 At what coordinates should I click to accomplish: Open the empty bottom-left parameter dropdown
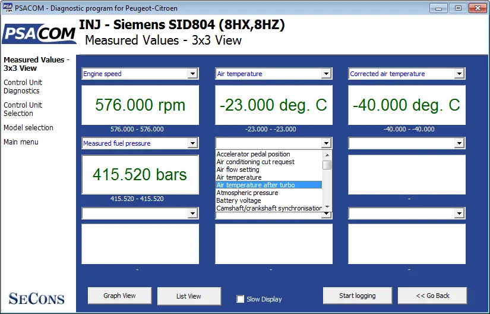click(x=140, y=213)
